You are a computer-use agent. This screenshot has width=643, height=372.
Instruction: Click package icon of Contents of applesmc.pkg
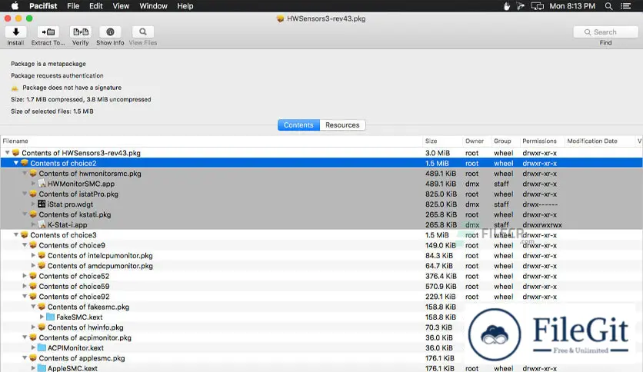click(33, 357)
